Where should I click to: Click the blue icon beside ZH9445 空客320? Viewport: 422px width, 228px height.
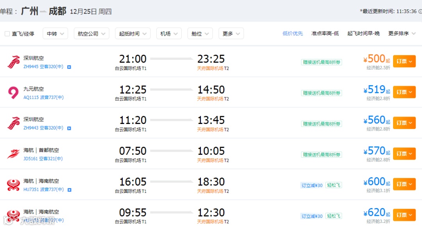pyautogui.click(x=69, y=67)
